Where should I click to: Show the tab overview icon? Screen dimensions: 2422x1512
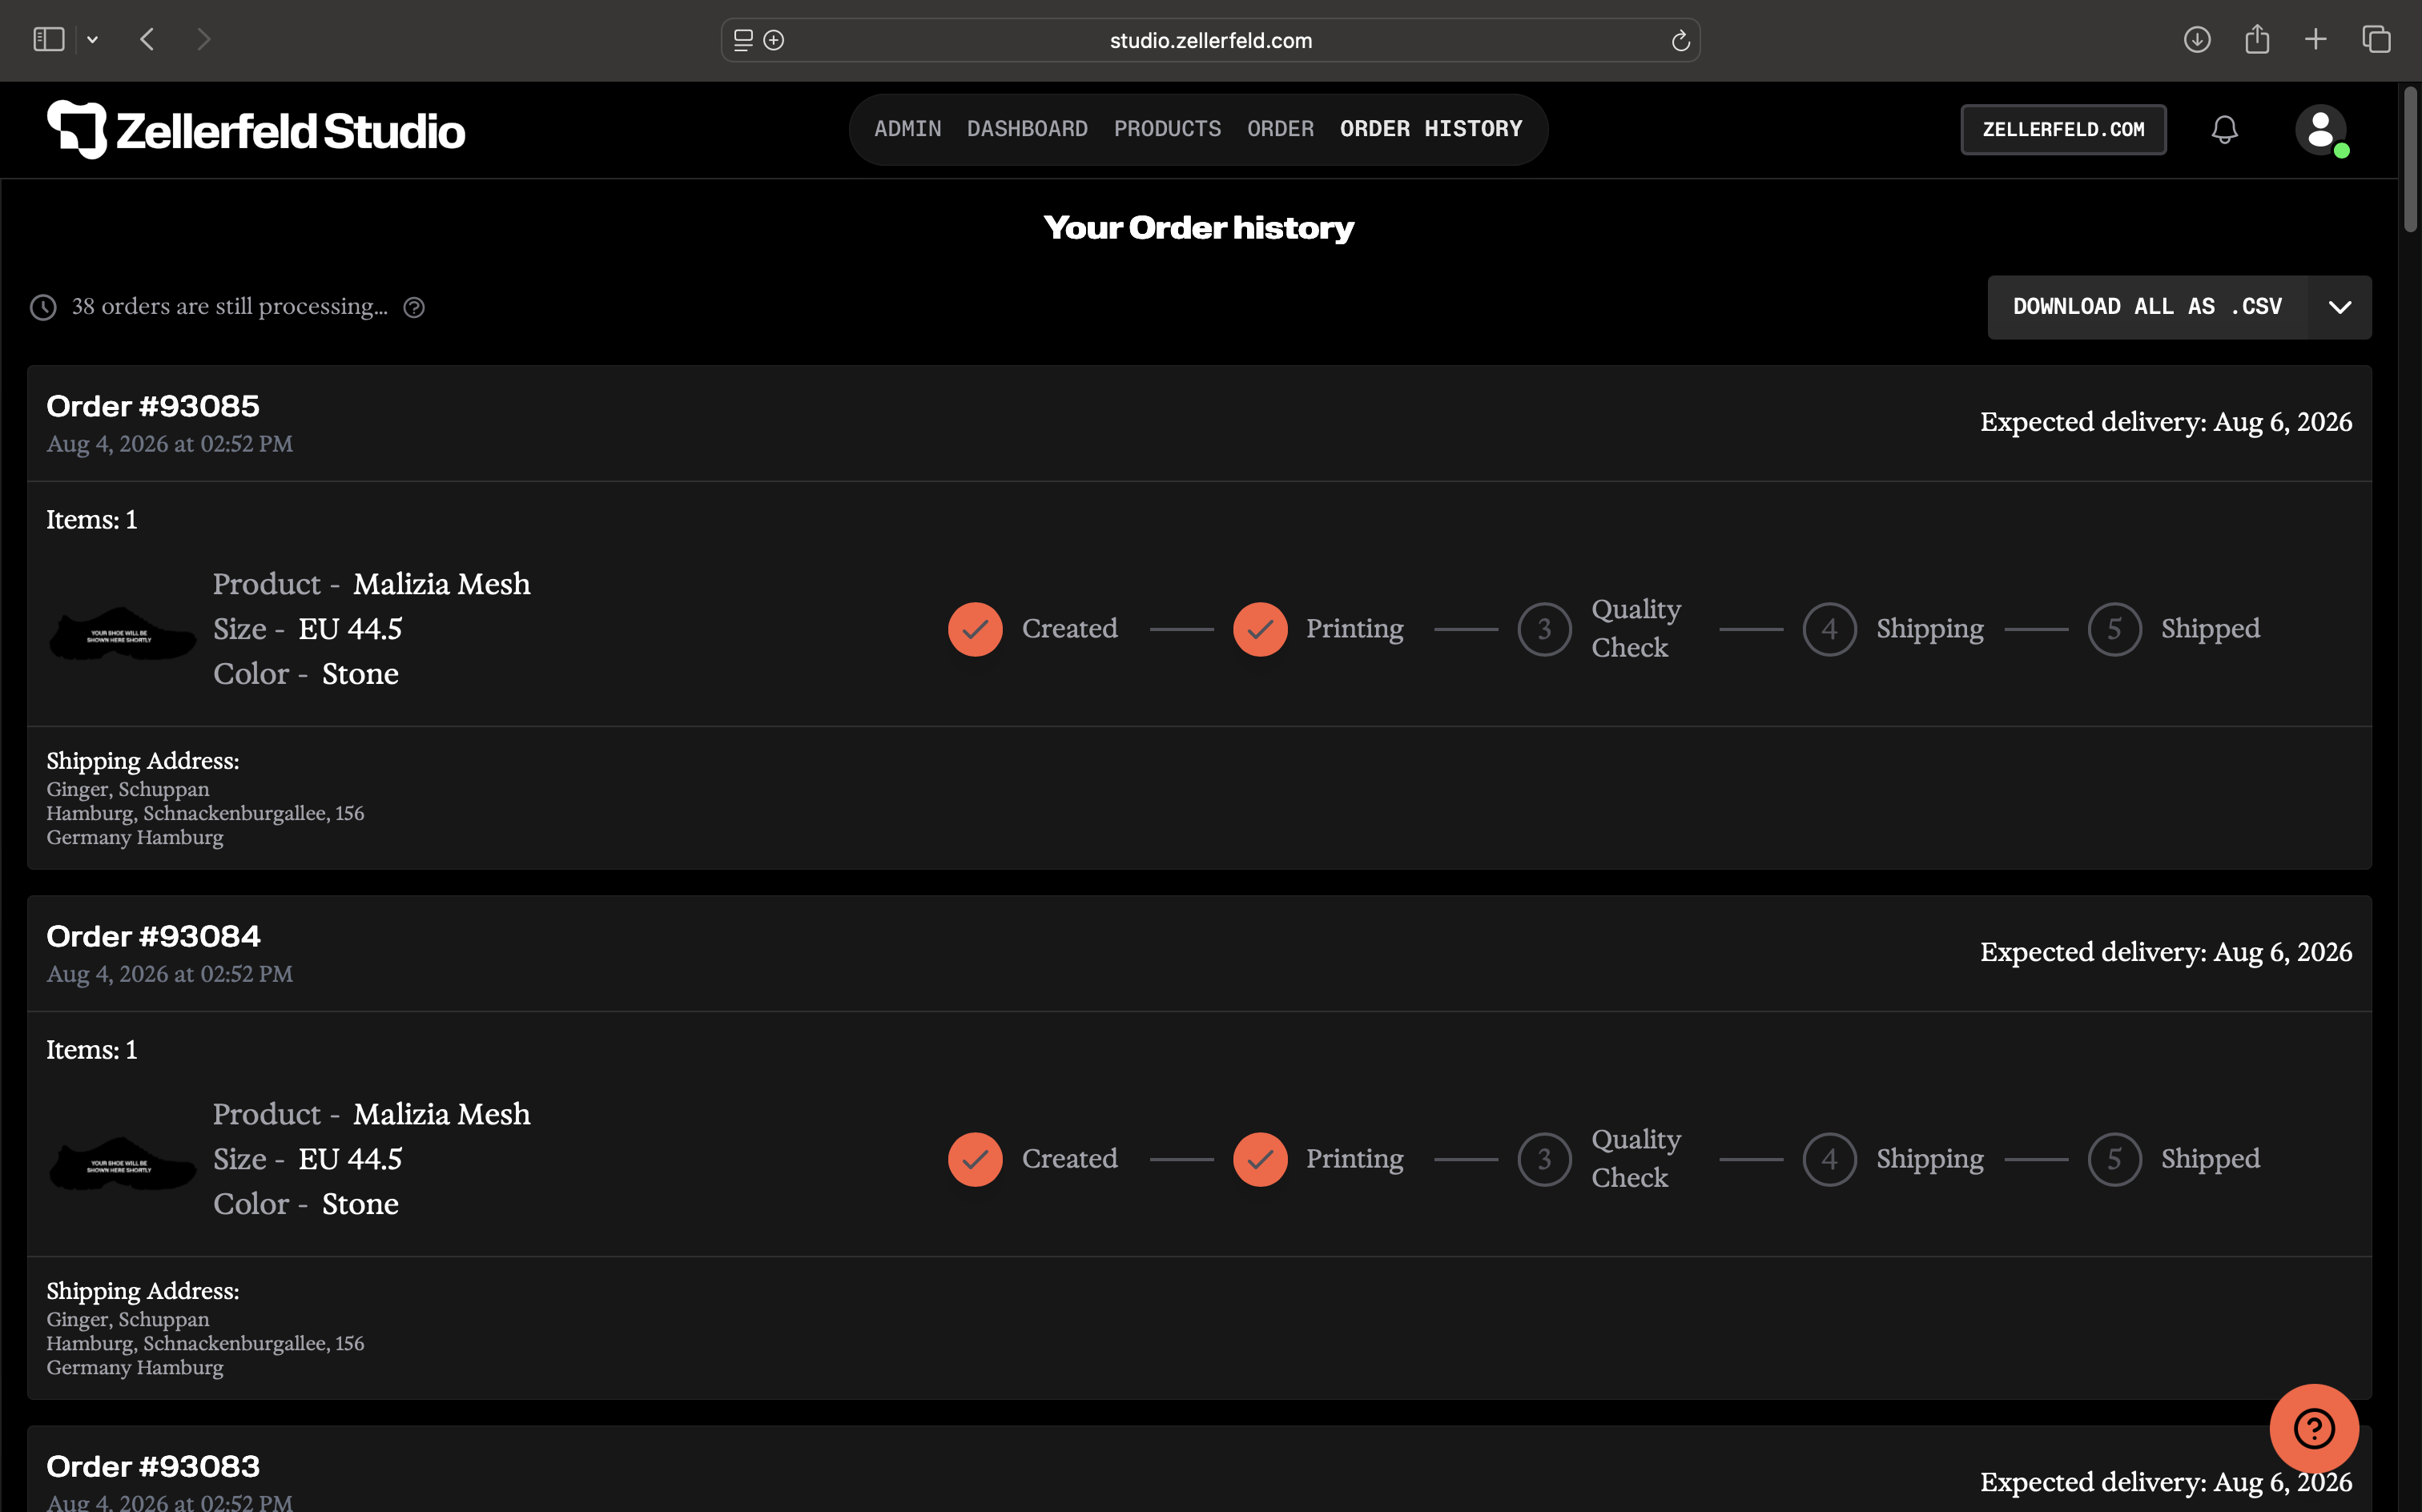[2377, 40]
